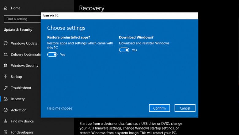Click the 'Update & Security' heading
This screenshot has width=239, height=135.
pos(18,29)
